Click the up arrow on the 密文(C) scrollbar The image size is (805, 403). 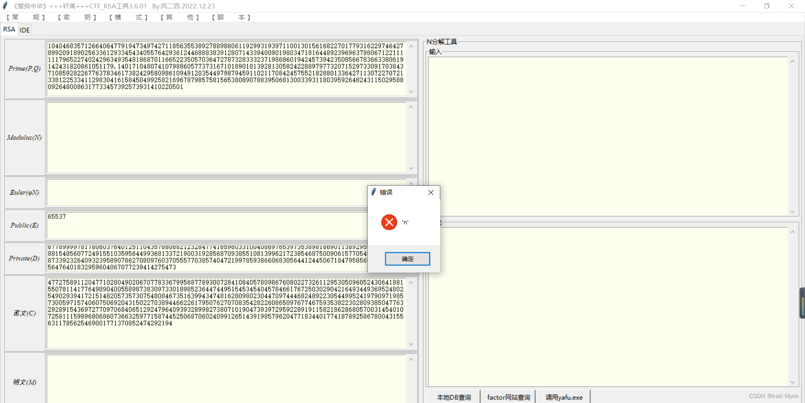411,282
